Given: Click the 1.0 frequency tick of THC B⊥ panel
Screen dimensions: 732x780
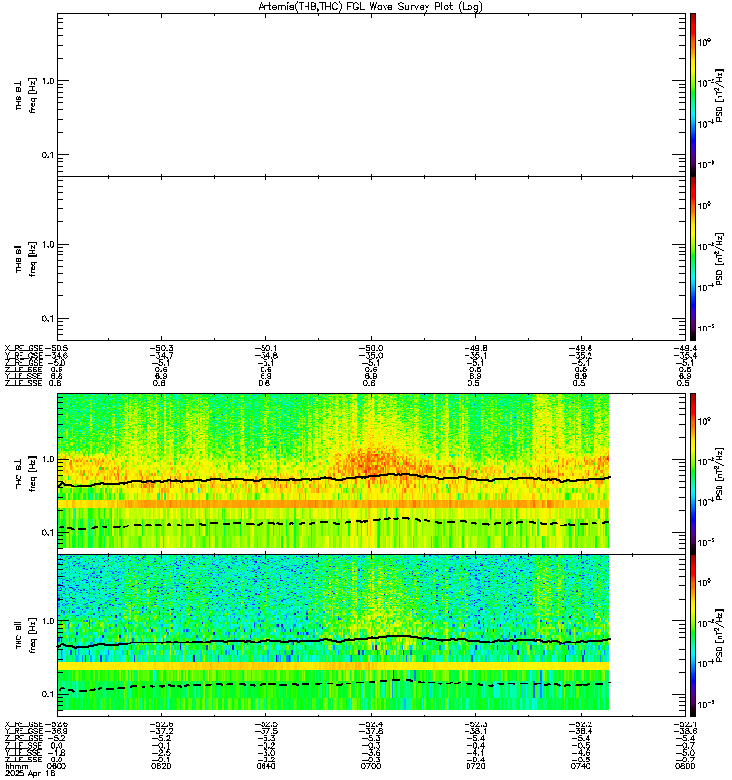Looking at the screenshot, I should coord(48,459).
